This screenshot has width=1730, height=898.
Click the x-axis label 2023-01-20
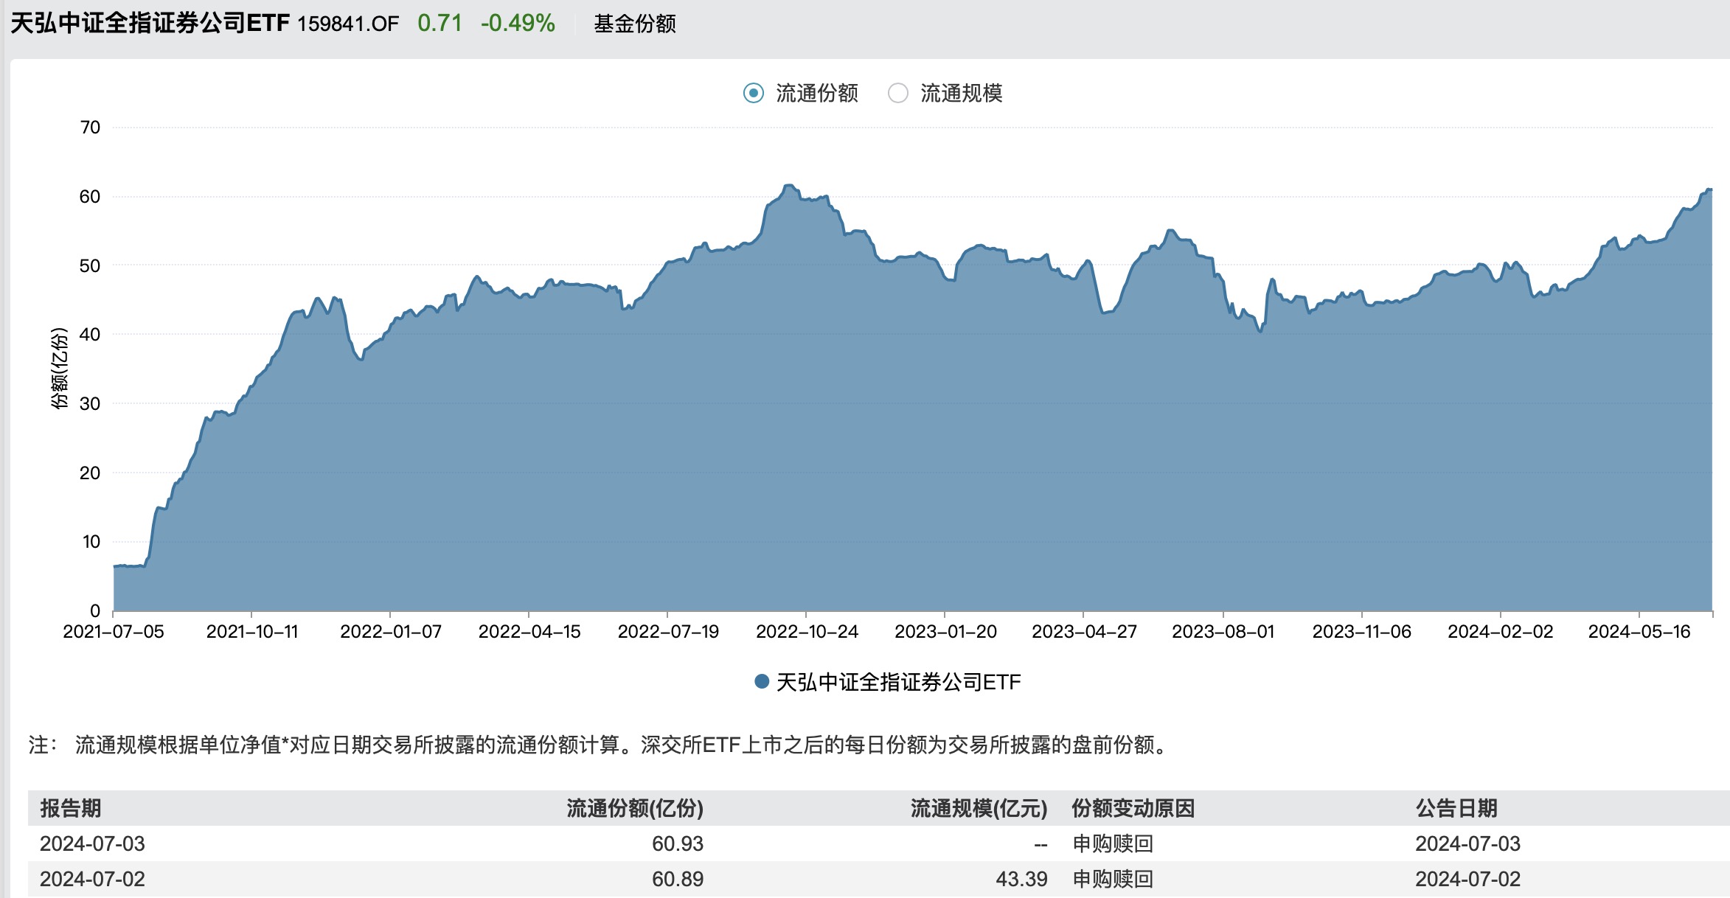(945, 632)
